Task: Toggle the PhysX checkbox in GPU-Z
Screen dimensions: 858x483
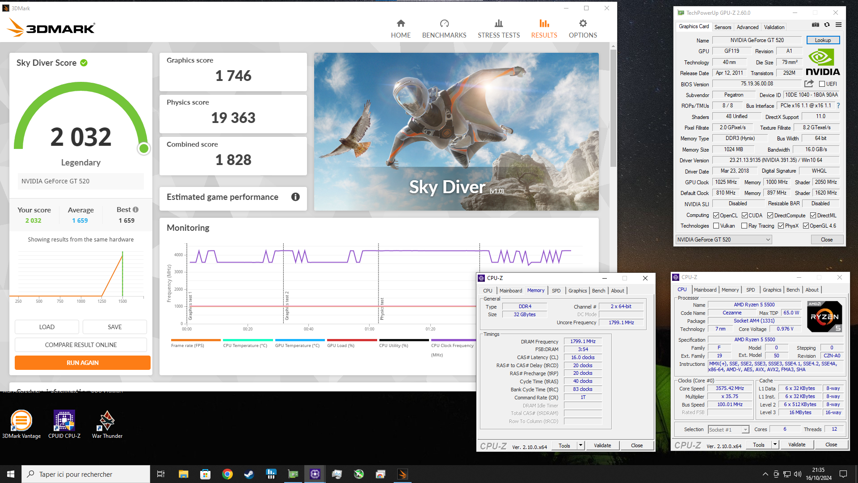Action: 781,226
